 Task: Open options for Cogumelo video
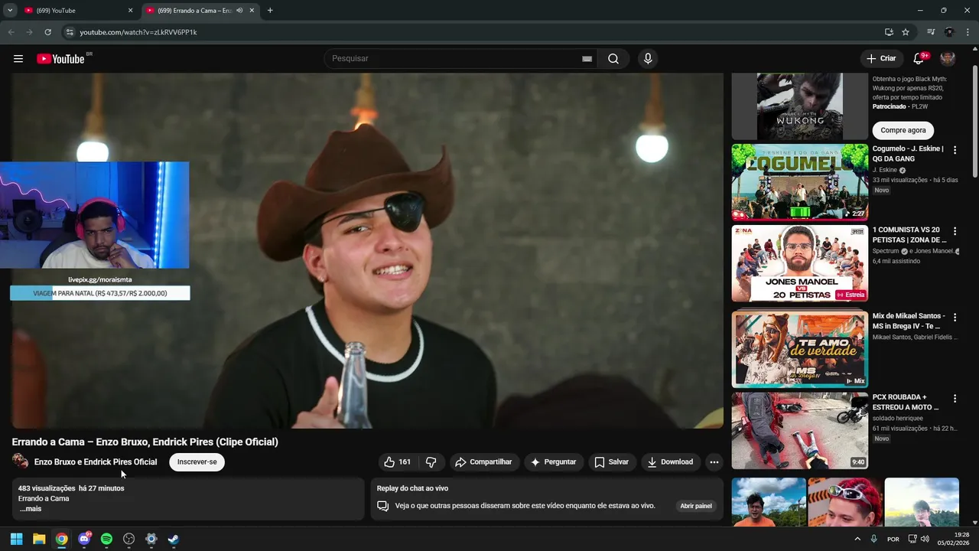click(955, 150)
